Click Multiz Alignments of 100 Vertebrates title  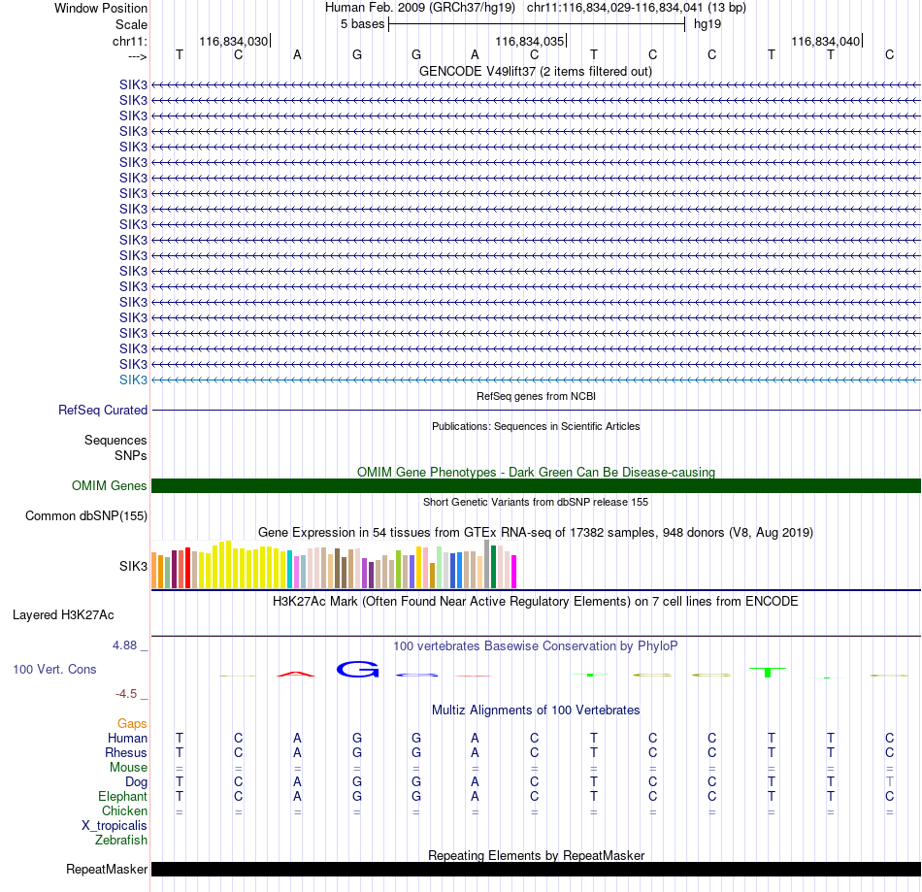[536, 710]
